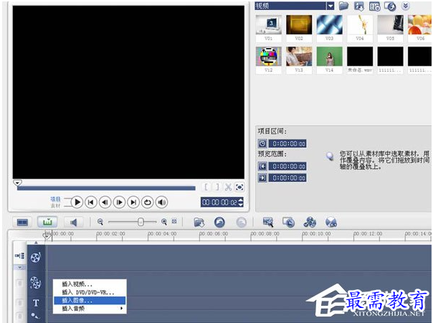Select the 未命名.wmv clip thumbnail
This screenshot has height=323, width=433.
click(x=360, y=57)
